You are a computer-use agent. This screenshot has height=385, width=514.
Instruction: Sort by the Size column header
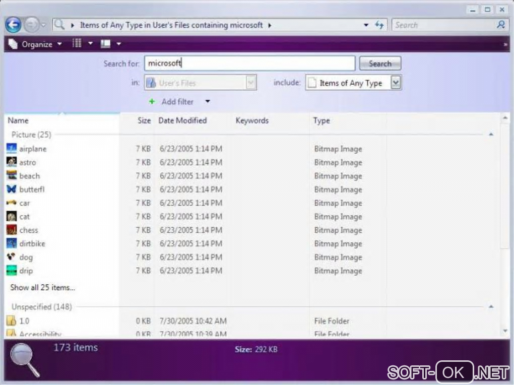144,120
